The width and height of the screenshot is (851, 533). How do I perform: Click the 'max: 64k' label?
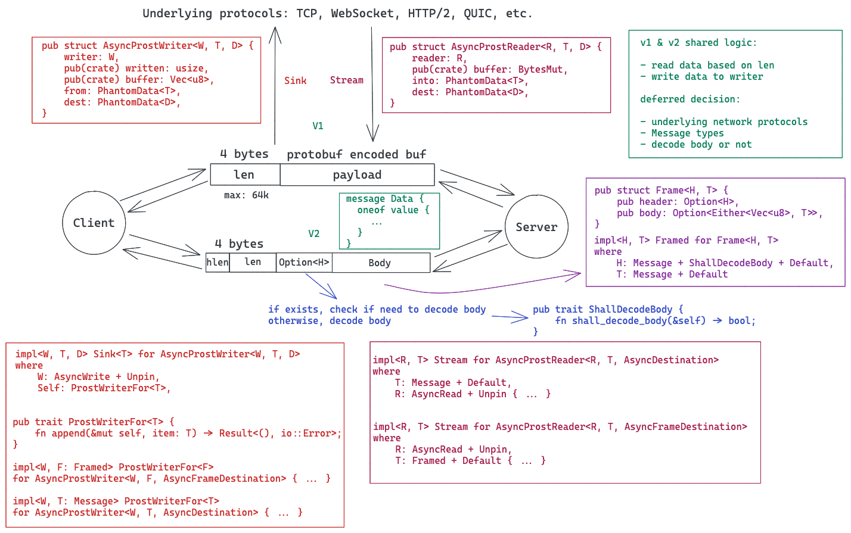(x=246, y=195)
